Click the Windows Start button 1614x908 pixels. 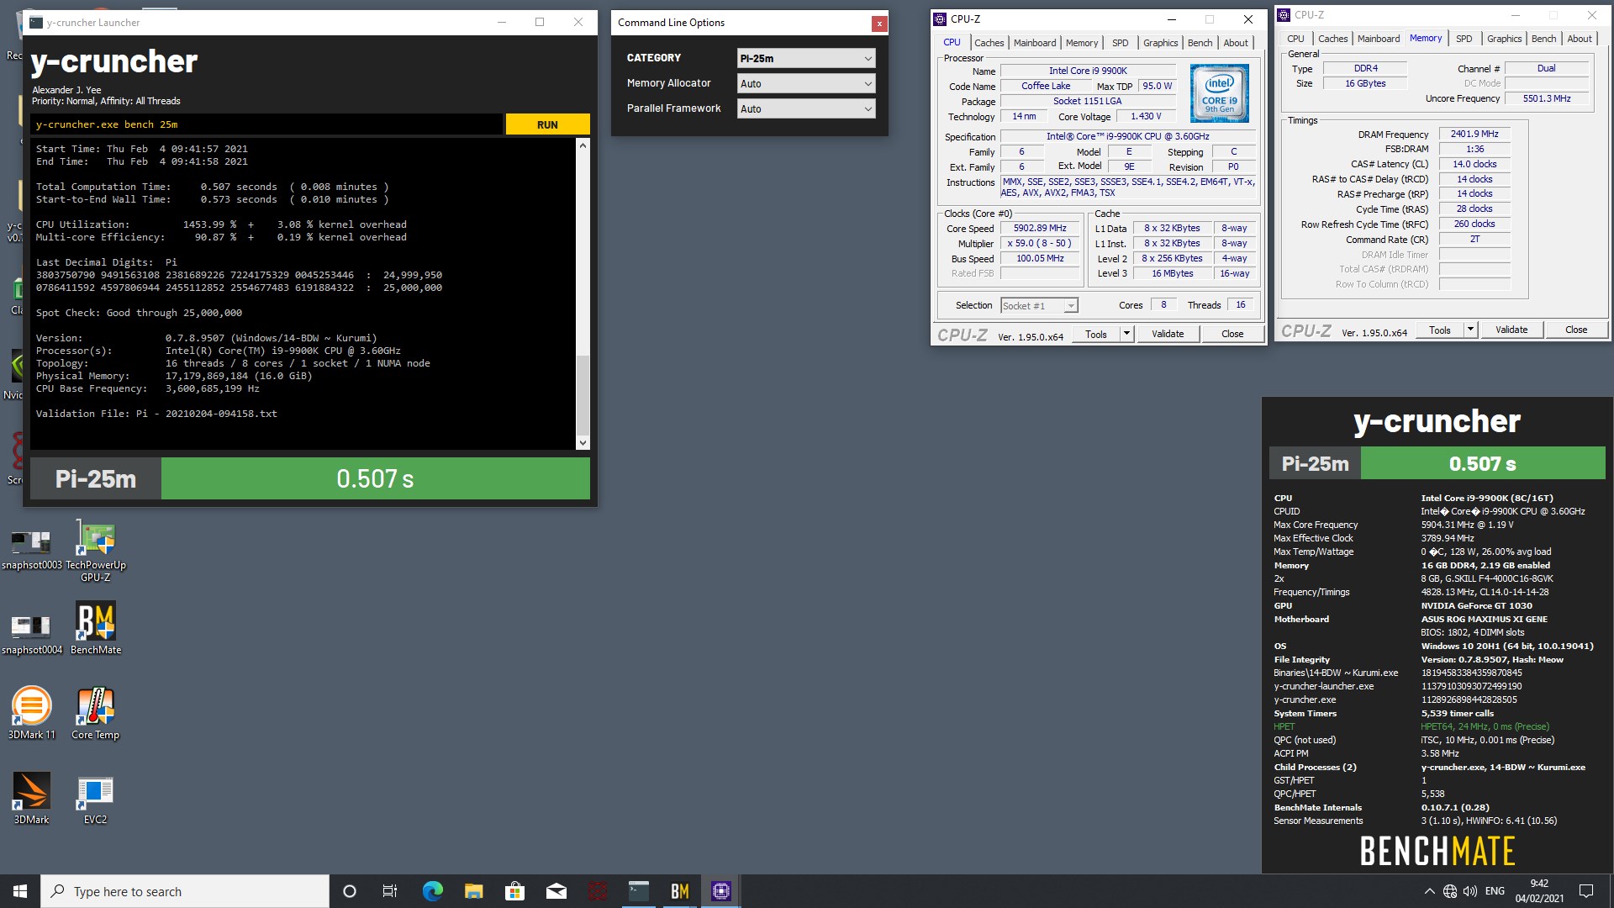tap(20, 891)
